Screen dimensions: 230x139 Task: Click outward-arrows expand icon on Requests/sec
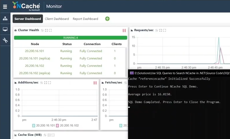(x=161, y=30)
